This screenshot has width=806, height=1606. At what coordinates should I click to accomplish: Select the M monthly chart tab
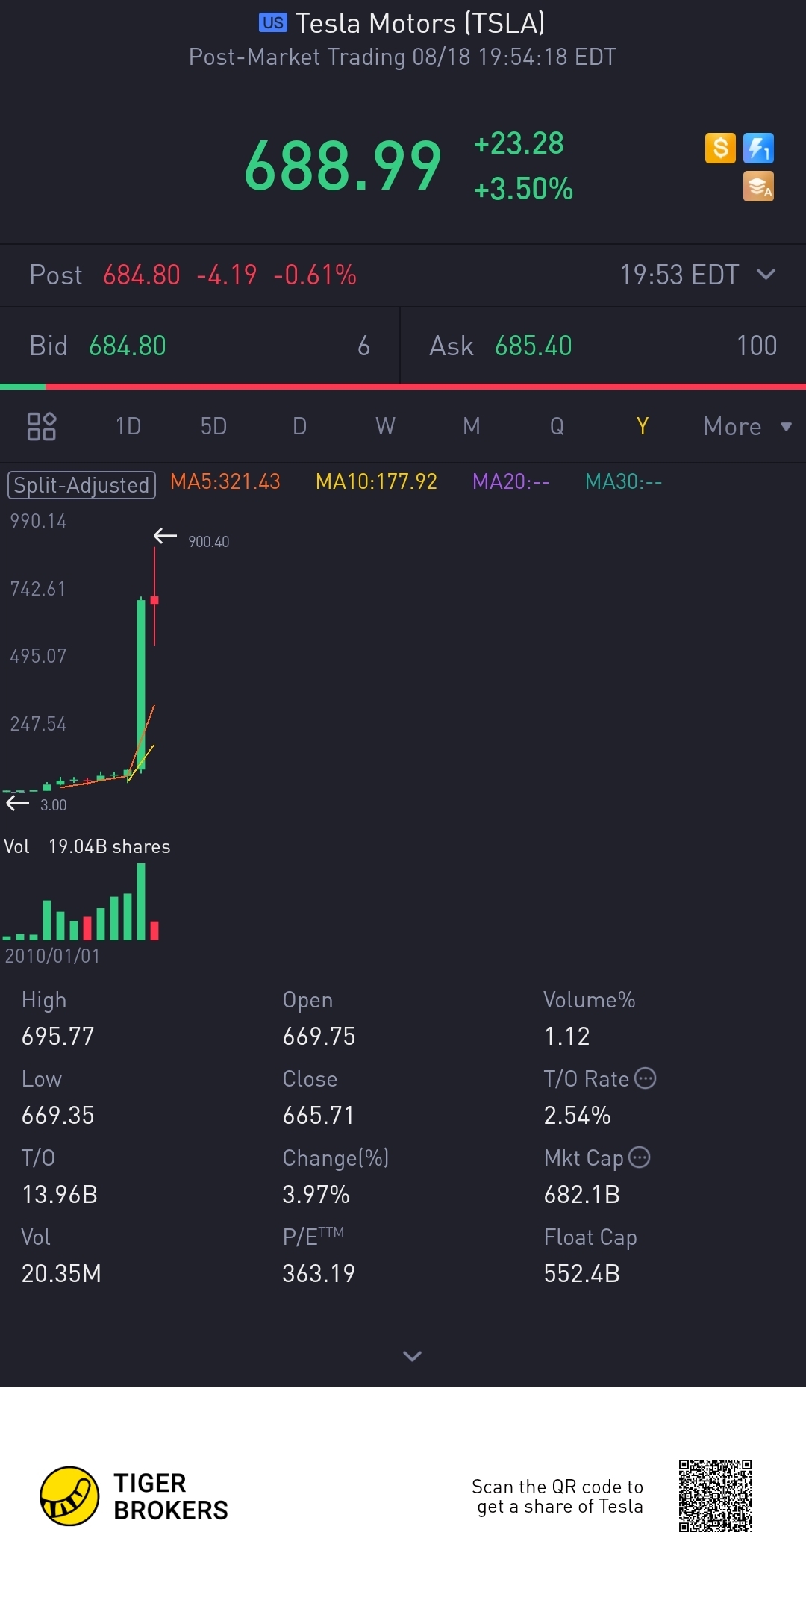[x=471, y=426]
